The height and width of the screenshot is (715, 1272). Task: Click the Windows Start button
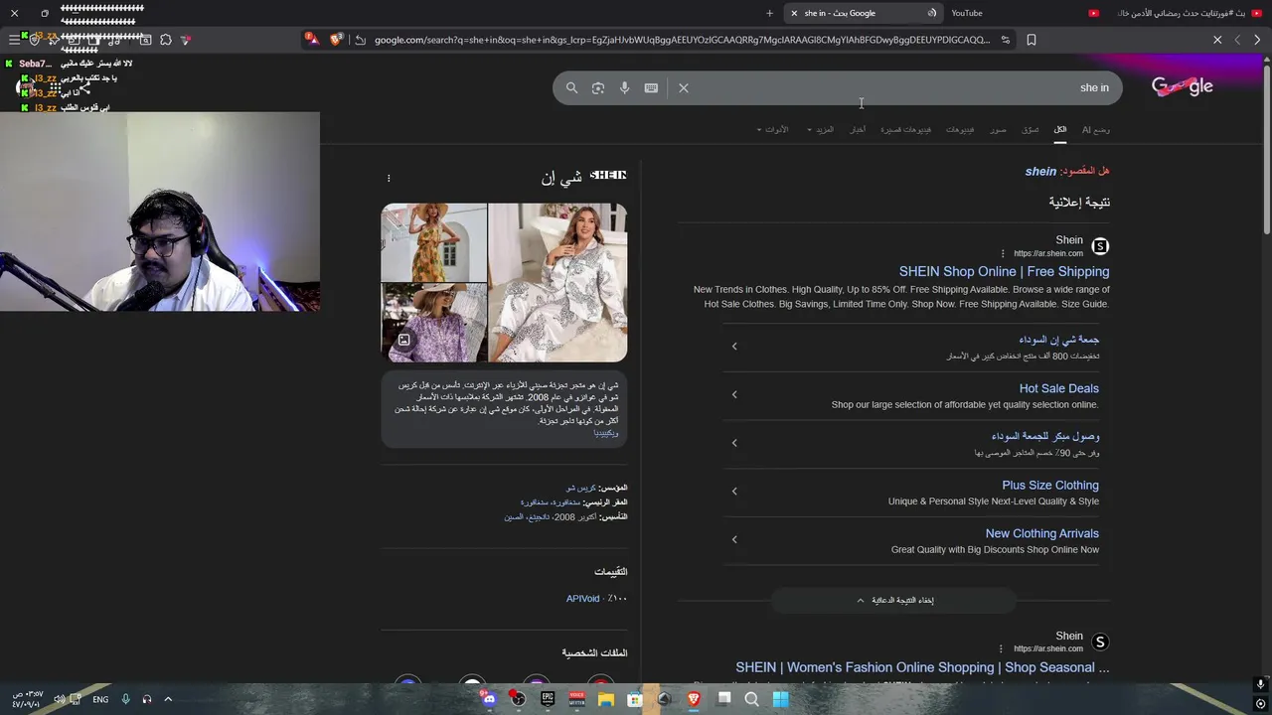point(781,699)
